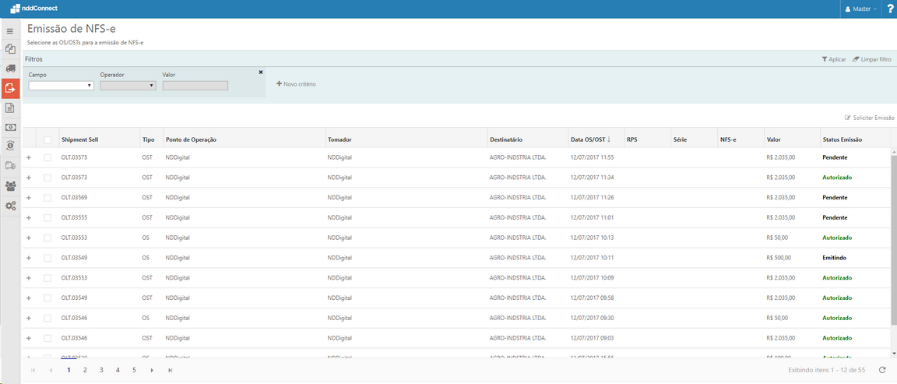Click the truck icon in sidebar
Image resolution: width=897 pixels, height=384 pixels.
point(10,69)
